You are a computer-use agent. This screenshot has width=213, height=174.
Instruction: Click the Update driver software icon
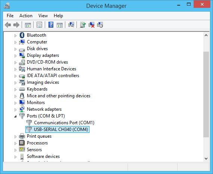click(83, 25)
